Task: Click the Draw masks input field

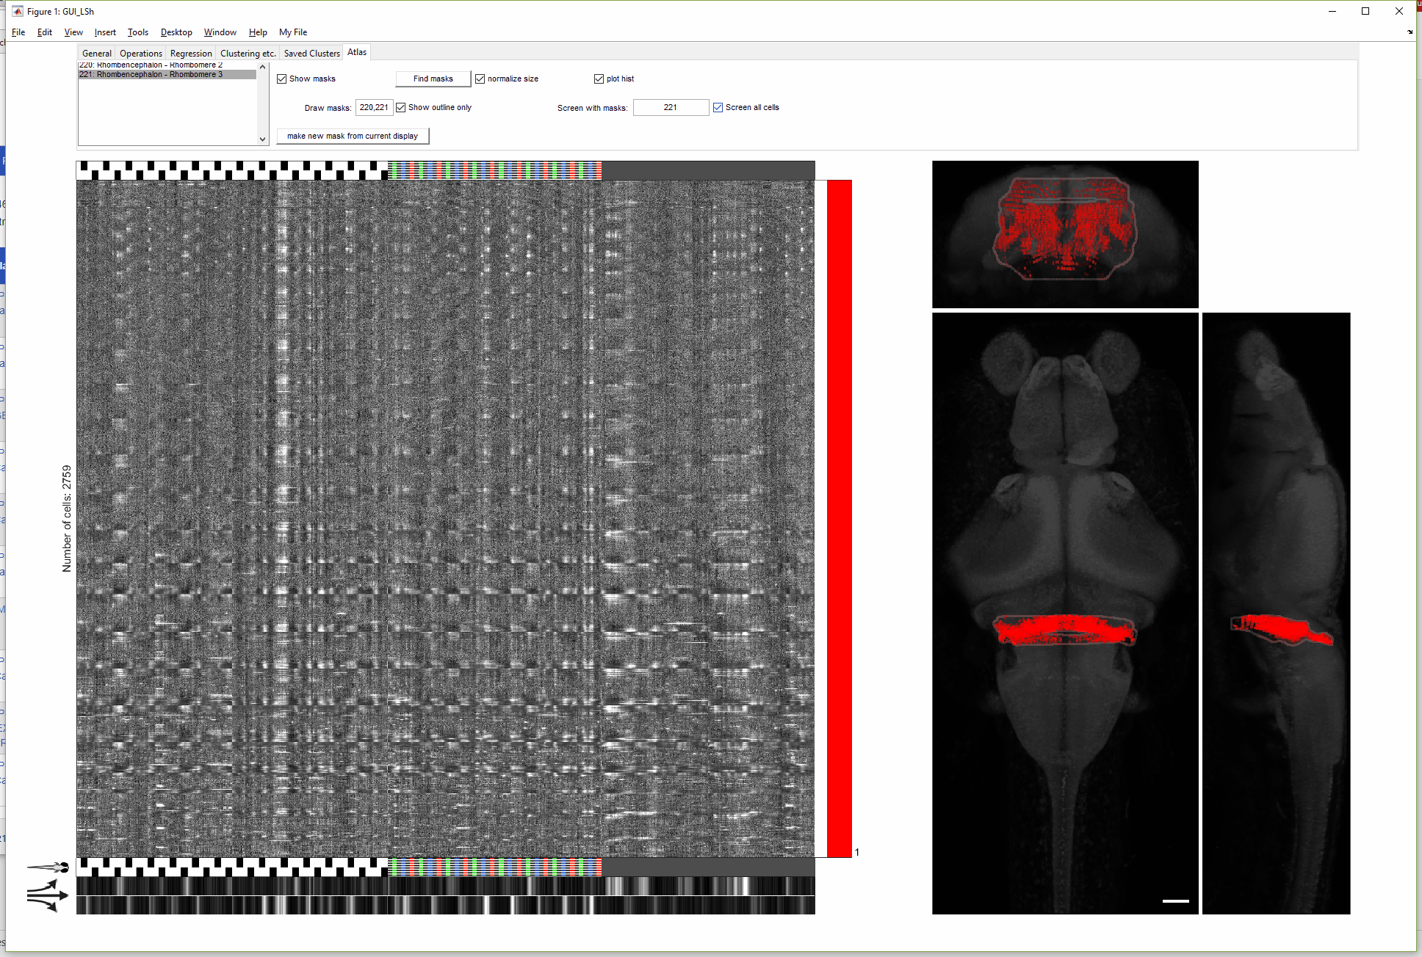Action: 374,107
